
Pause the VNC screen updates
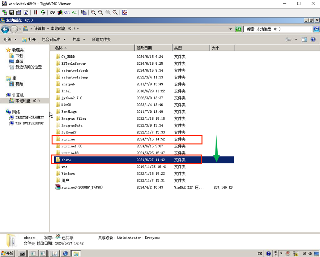coord(35,12)
